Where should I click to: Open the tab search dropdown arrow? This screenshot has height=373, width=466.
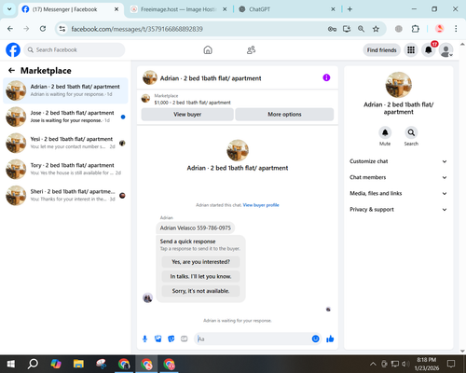[9, 9]
